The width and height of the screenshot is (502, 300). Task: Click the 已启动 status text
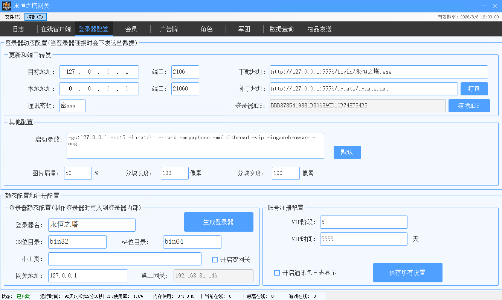24,296
